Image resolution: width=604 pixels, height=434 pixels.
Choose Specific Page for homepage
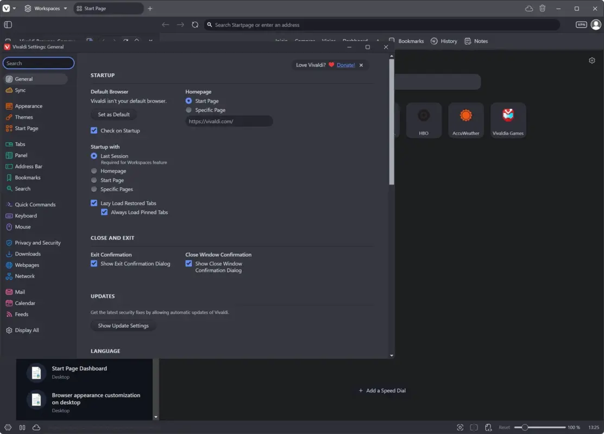pyautogui.click(x=188, y=110)
